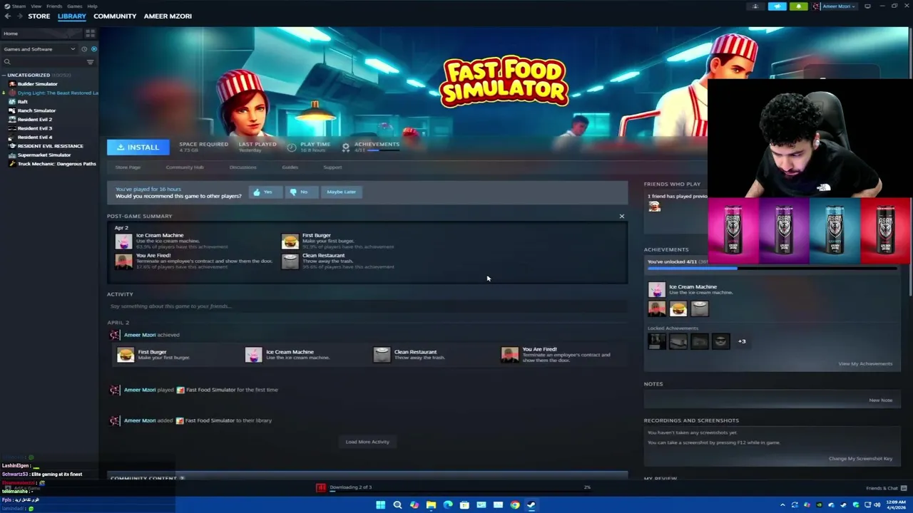Select Truck Mechanic: Dangerous Paths

[56, 164]
